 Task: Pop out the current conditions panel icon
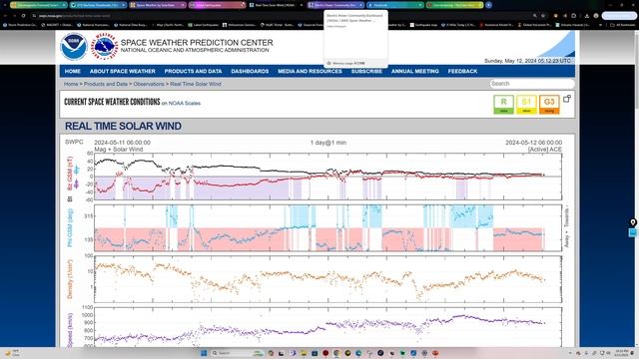(566, 99)
